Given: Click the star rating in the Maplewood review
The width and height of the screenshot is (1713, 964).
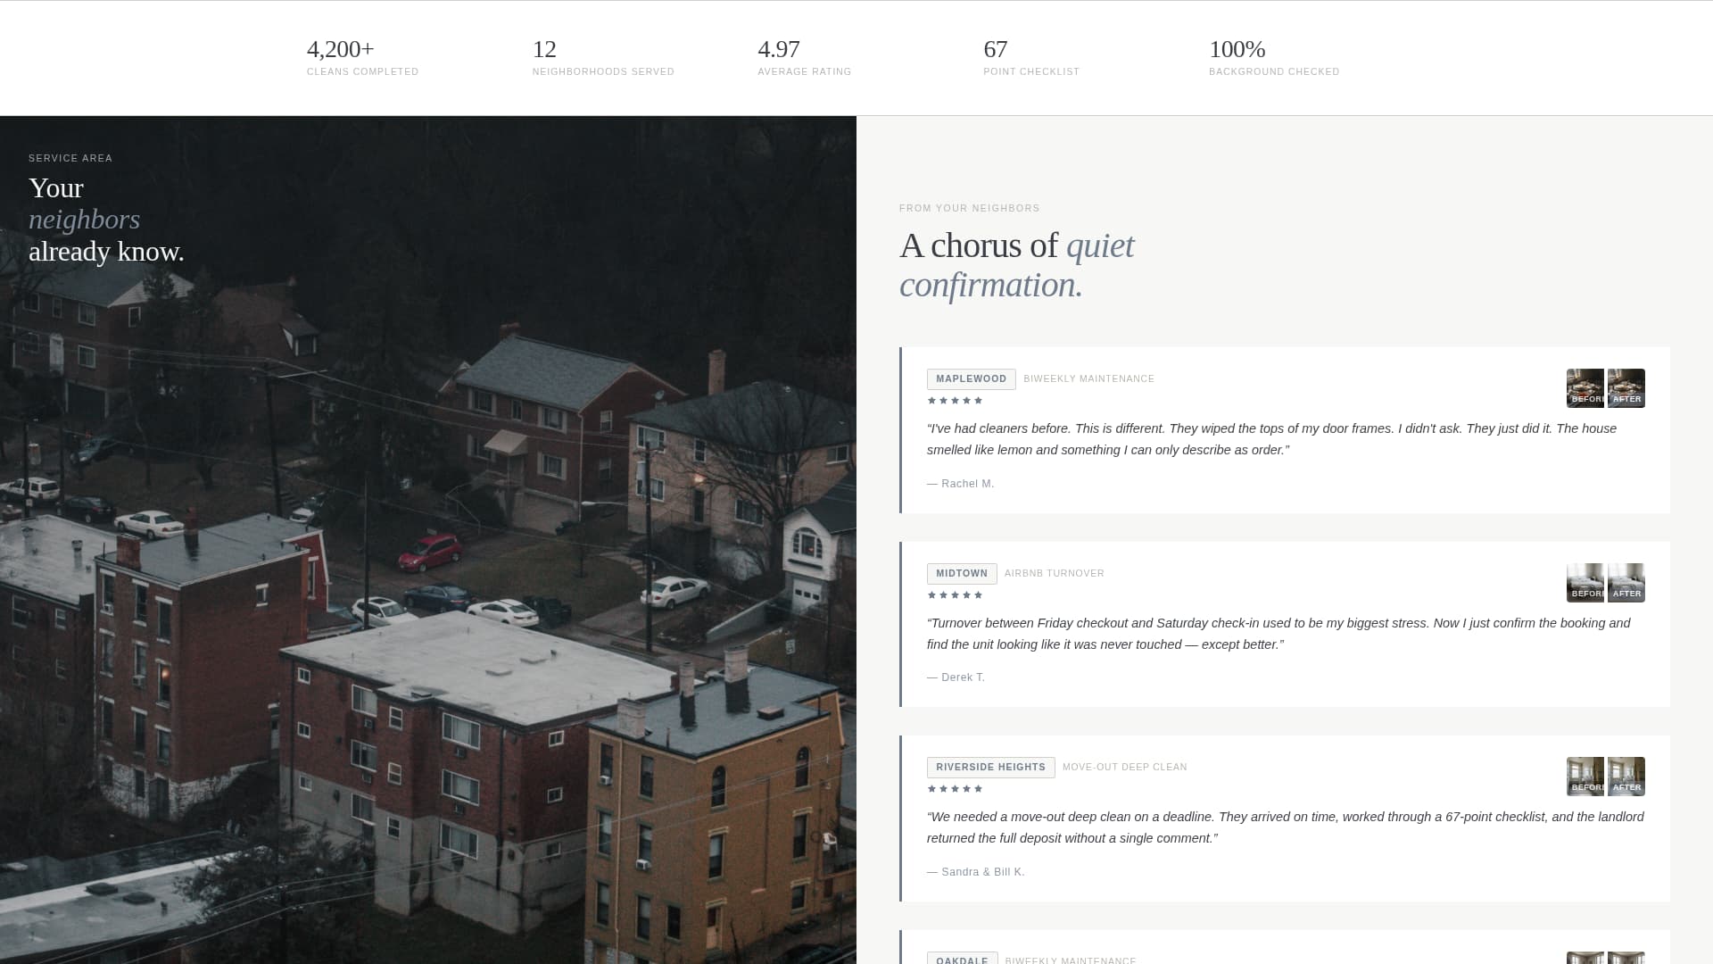Looking at the screenshot, I should (x=955, y=401).
